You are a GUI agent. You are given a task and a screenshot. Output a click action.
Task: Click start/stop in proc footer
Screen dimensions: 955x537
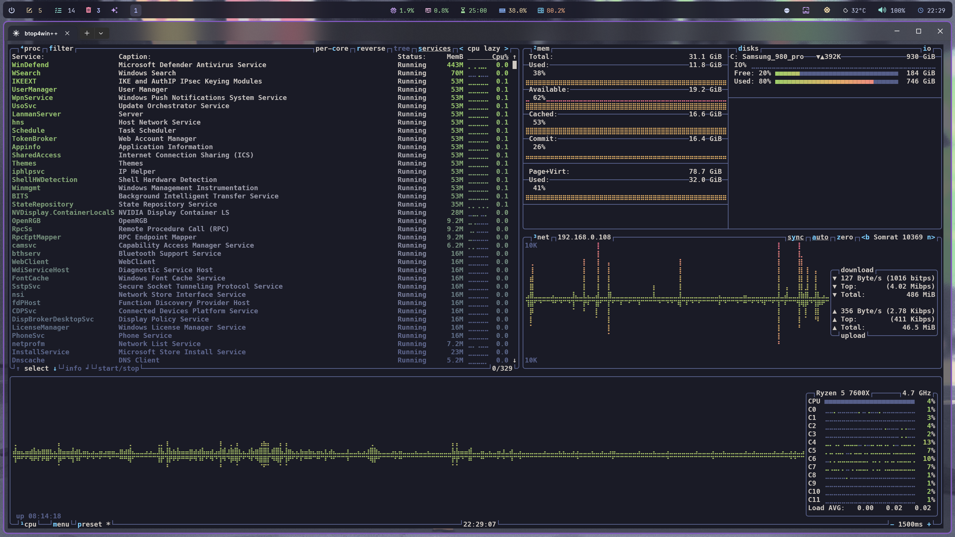click(118, 368)
